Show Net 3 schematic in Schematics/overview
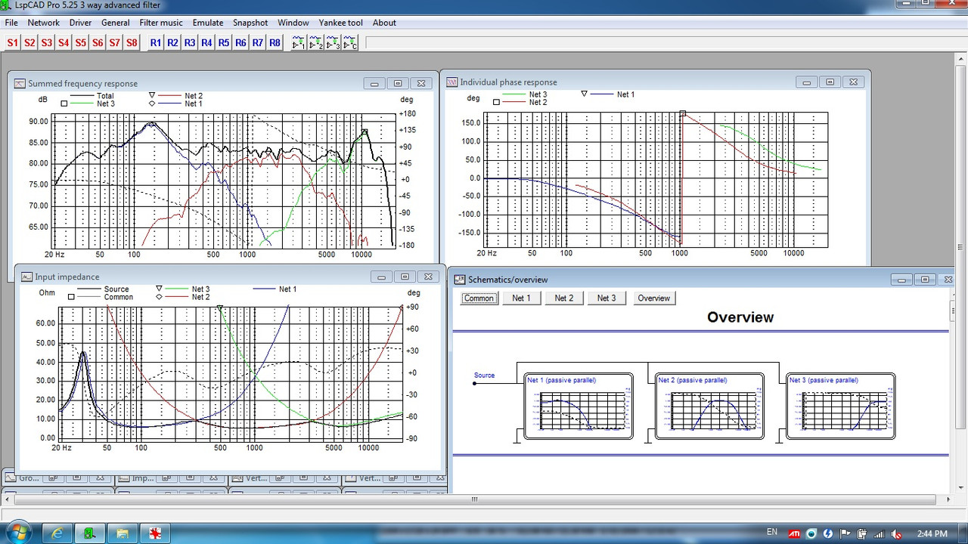Image resolution: width=968 pixels, height=544 pixels. tap(607, 298)
